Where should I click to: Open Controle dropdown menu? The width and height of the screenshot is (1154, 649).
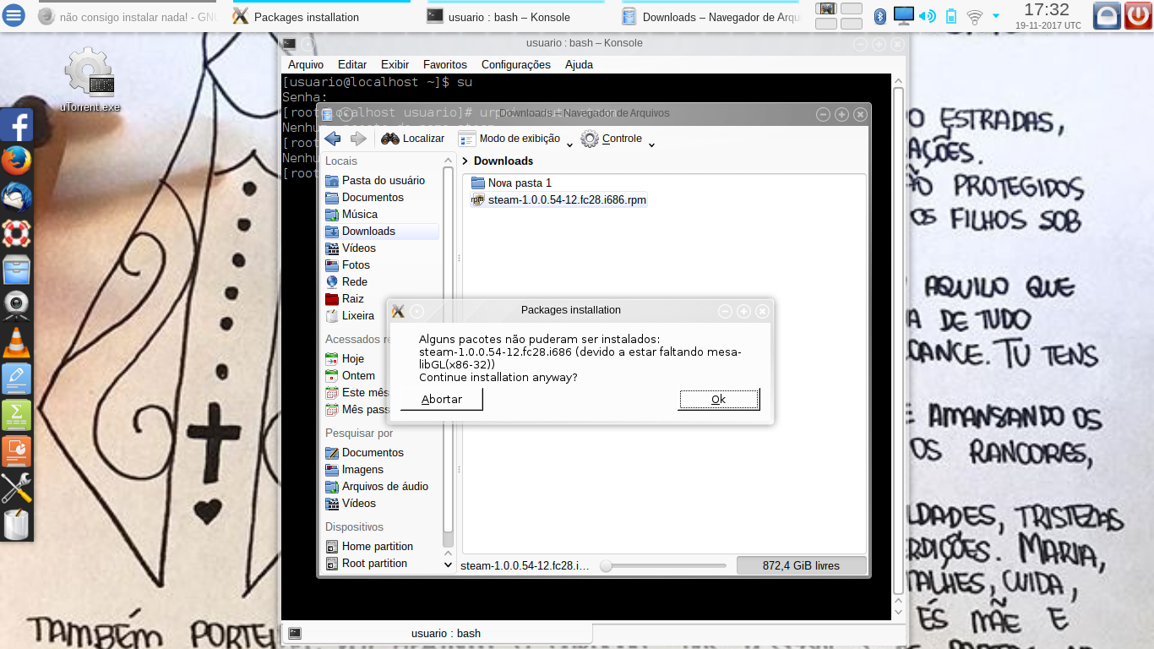tap(618, 139)
